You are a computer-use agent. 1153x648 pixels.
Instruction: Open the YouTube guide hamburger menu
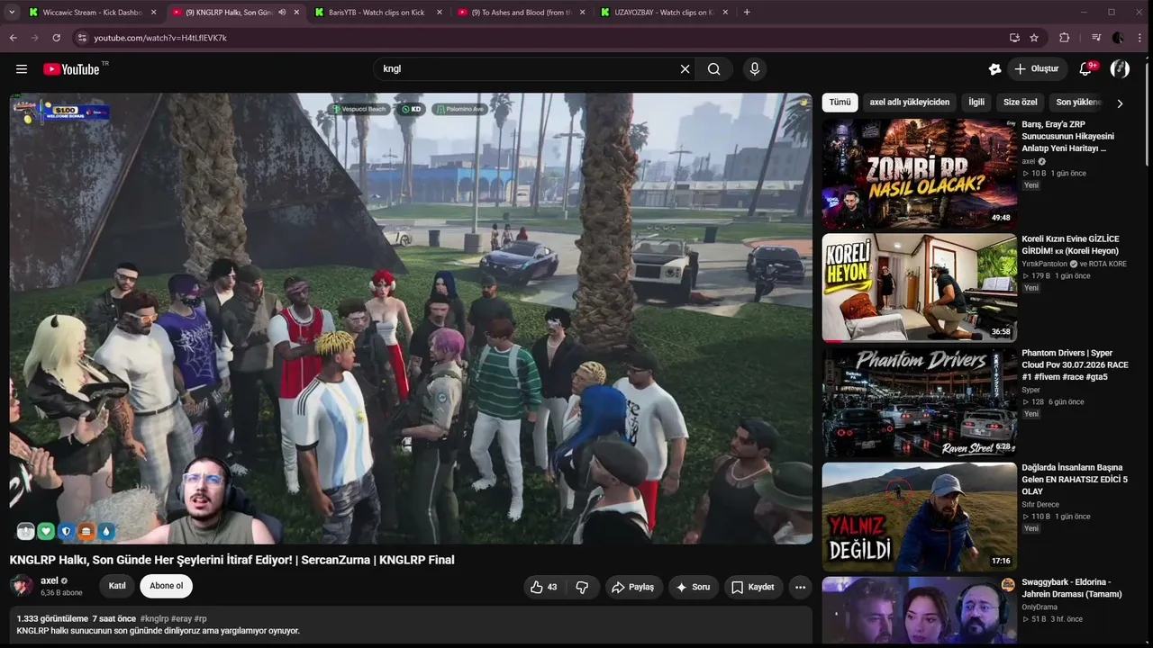pos(22,69)
